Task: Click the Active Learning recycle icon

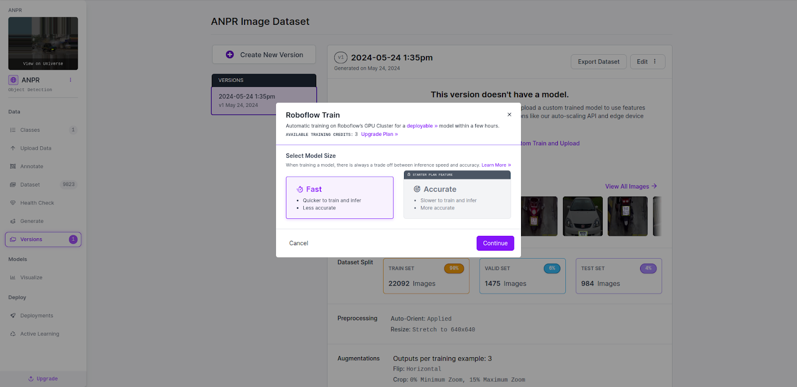Action: (x=13, y=334)
